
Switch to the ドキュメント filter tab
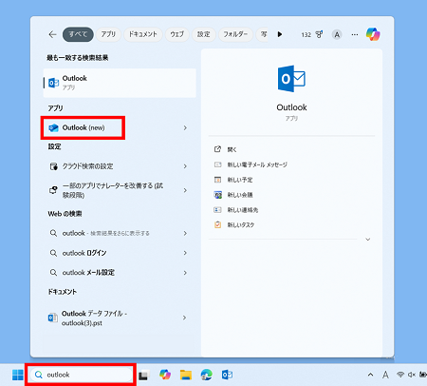pyautogui.click(x=143, y=34)
